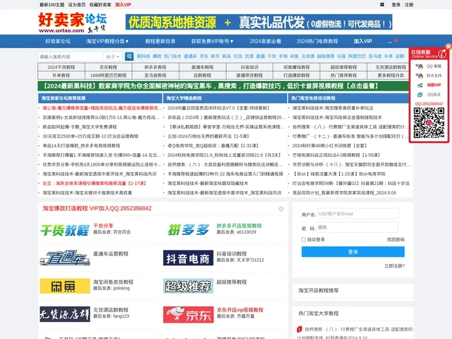Viewport: 452px width, 339px height.
Task: Expand the 淘宝VIP教程分类 menu
Action: coord(107,41)
